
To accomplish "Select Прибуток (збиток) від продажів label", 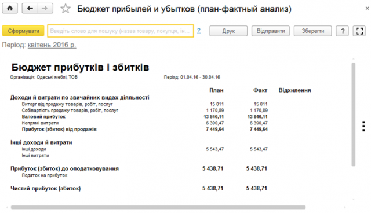I will 59,130.
